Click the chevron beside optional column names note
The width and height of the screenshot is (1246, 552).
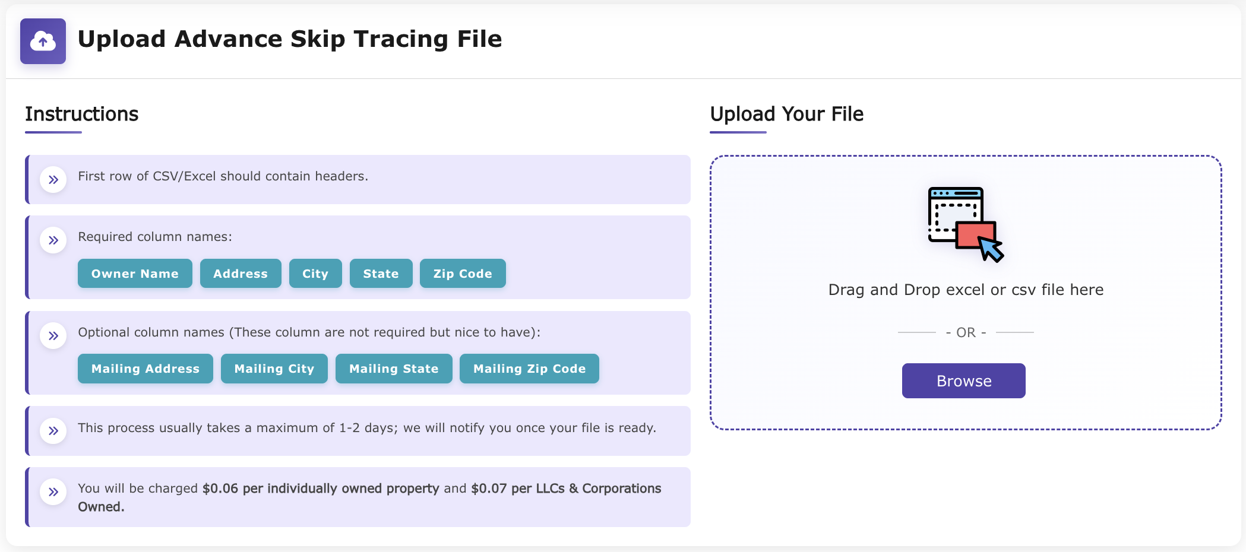[x=53, y=335]
